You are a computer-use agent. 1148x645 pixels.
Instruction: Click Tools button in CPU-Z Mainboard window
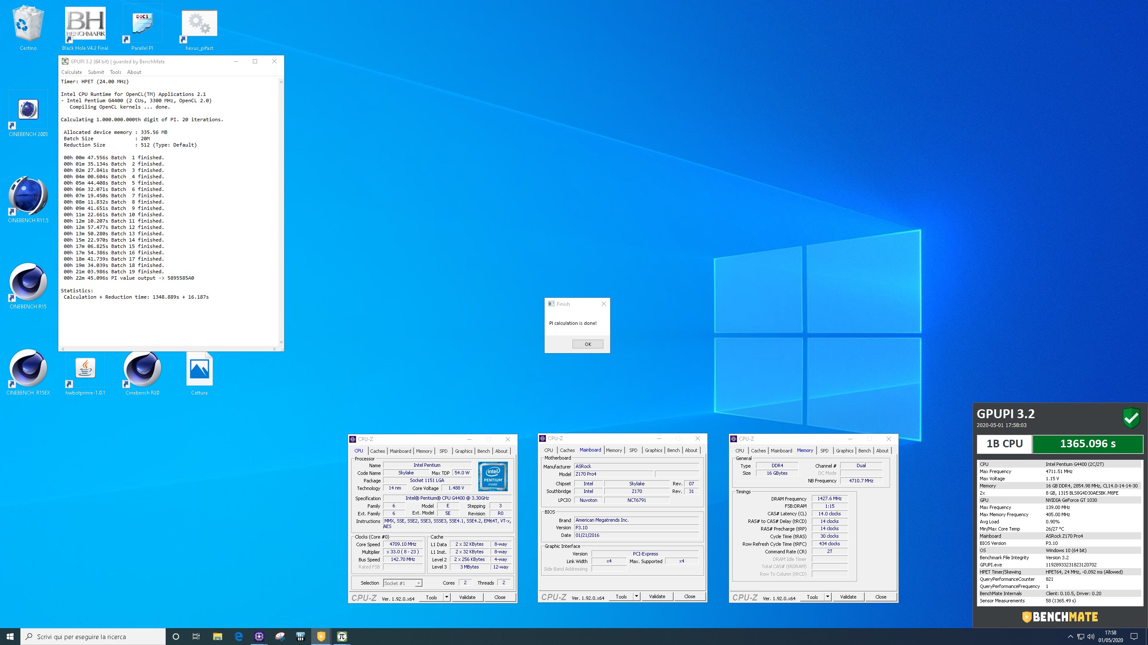point(621,596)
